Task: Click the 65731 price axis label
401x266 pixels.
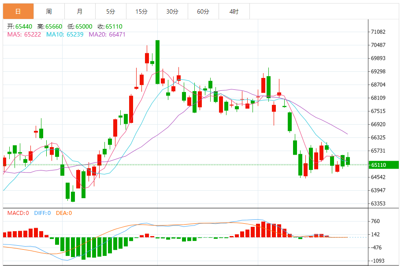Action: point(378,151)
